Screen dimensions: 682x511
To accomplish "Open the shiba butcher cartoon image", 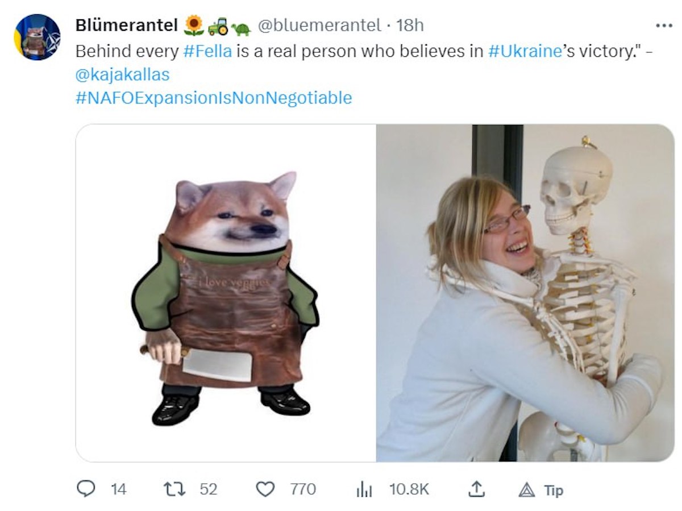I will pos(226,293).
